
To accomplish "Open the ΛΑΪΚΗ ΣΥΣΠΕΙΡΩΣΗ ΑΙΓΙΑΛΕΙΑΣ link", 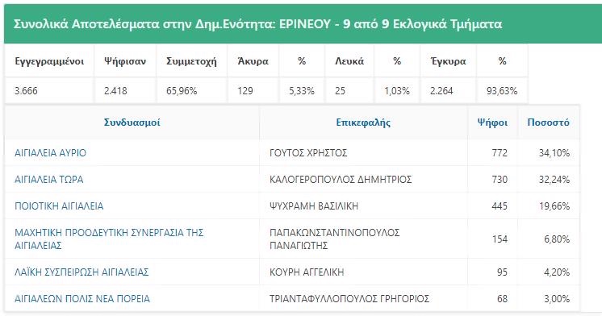I will click(82, 272).
